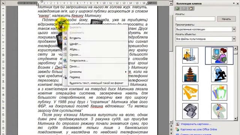The width and height of the screenshot is (240, 135).
Task: Click the Искать search text field
Action: click(x=195, y=19)
